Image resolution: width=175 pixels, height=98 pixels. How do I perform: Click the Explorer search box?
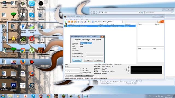pyautogui.click(x=159, y=13)
